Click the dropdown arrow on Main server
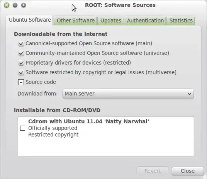The image size is (207, 179). (x=189, y=94)
